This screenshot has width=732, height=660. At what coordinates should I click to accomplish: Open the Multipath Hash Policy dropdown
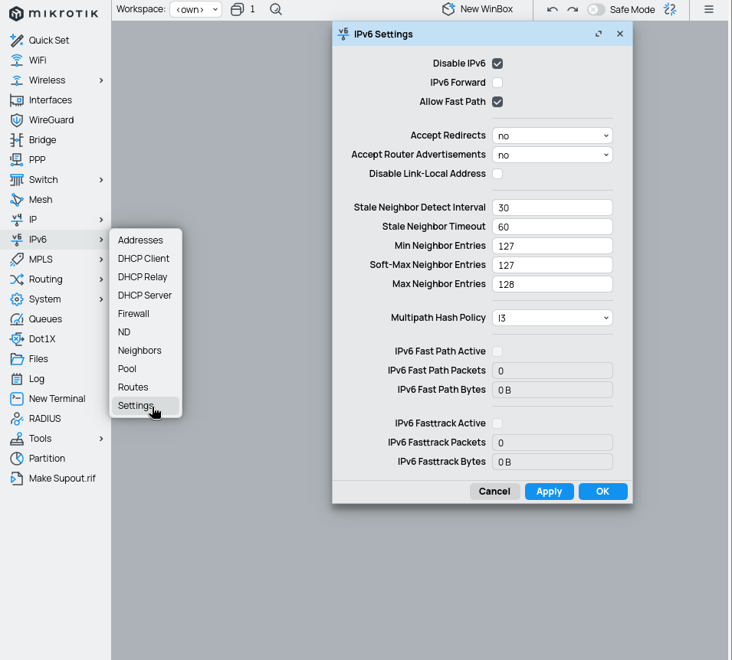[x=553, y=318]
